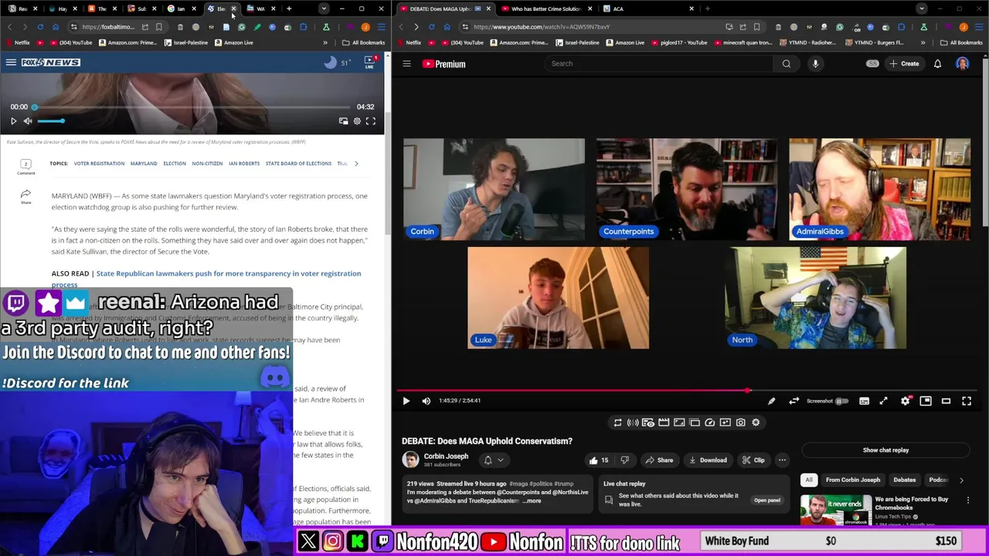The image size is (989, 556).
Task: Adjust Fox45 player volume slider
Action: click(x=51, y=121)
